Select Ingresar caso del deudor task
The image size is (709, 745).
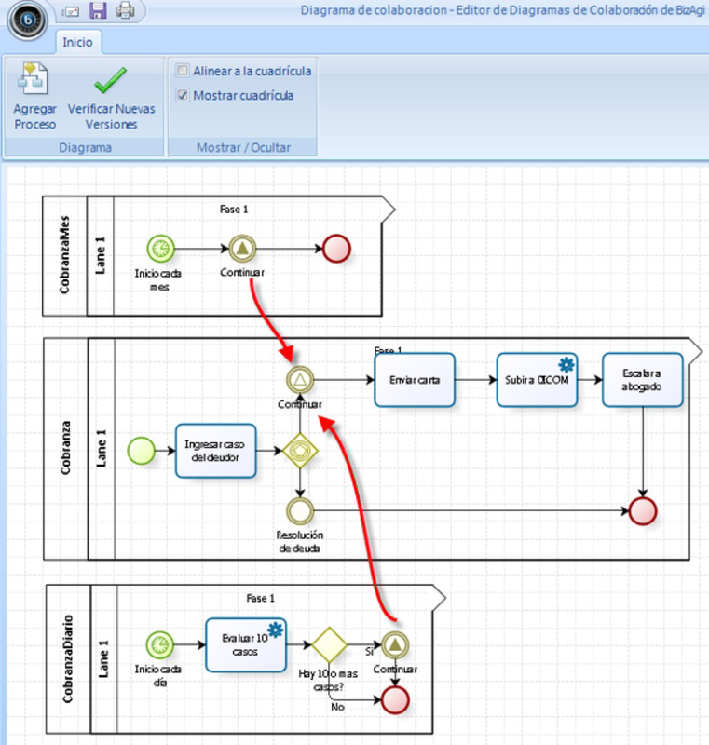coord(216,451)
